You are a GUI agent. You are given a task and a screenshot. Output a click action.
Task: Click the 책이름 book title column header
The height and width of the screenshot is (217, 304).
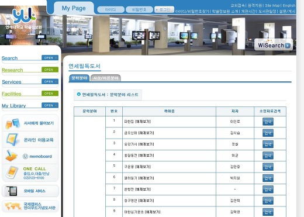point(169,111)
